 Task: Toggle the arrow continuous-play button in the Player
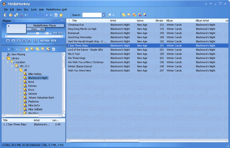tap(54, 41)
